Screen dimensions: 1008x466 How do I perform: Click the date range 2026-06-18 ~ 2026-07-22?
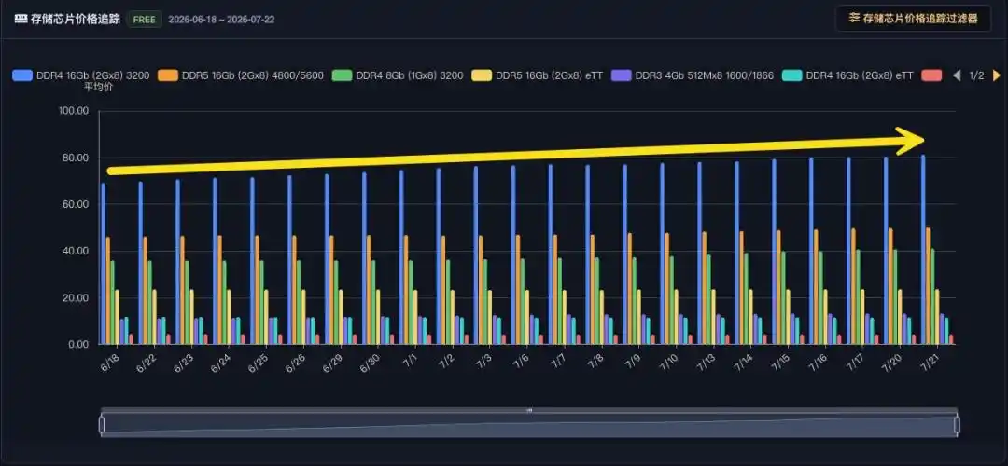coord(221,20)
